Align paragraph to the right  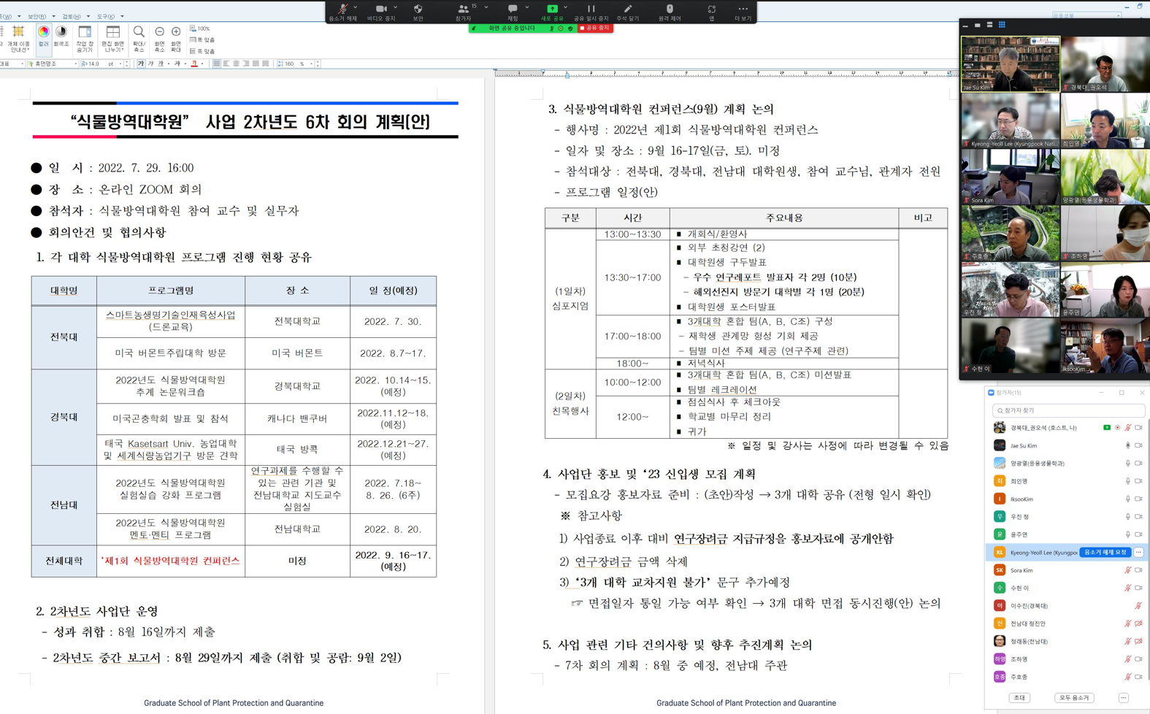246,64
